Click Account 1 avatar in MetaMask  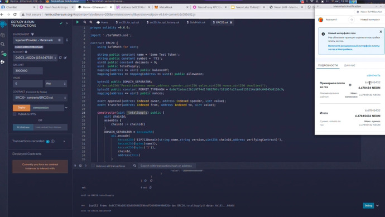321,20
